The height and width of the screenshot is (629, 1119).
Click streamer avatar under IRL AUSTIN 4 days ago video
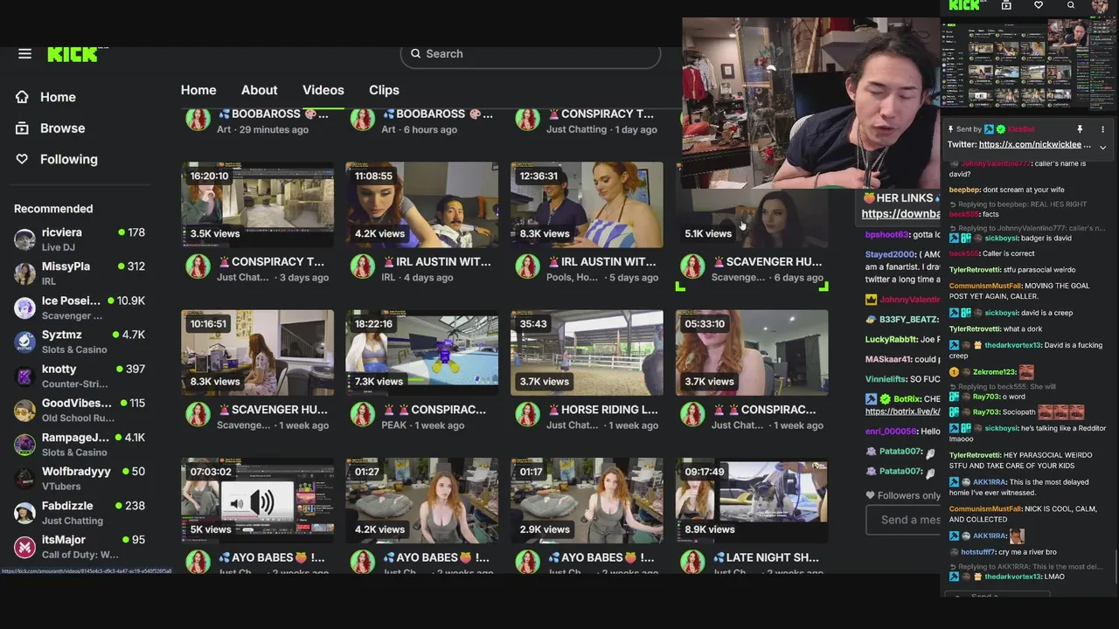[x=363, y=266]
